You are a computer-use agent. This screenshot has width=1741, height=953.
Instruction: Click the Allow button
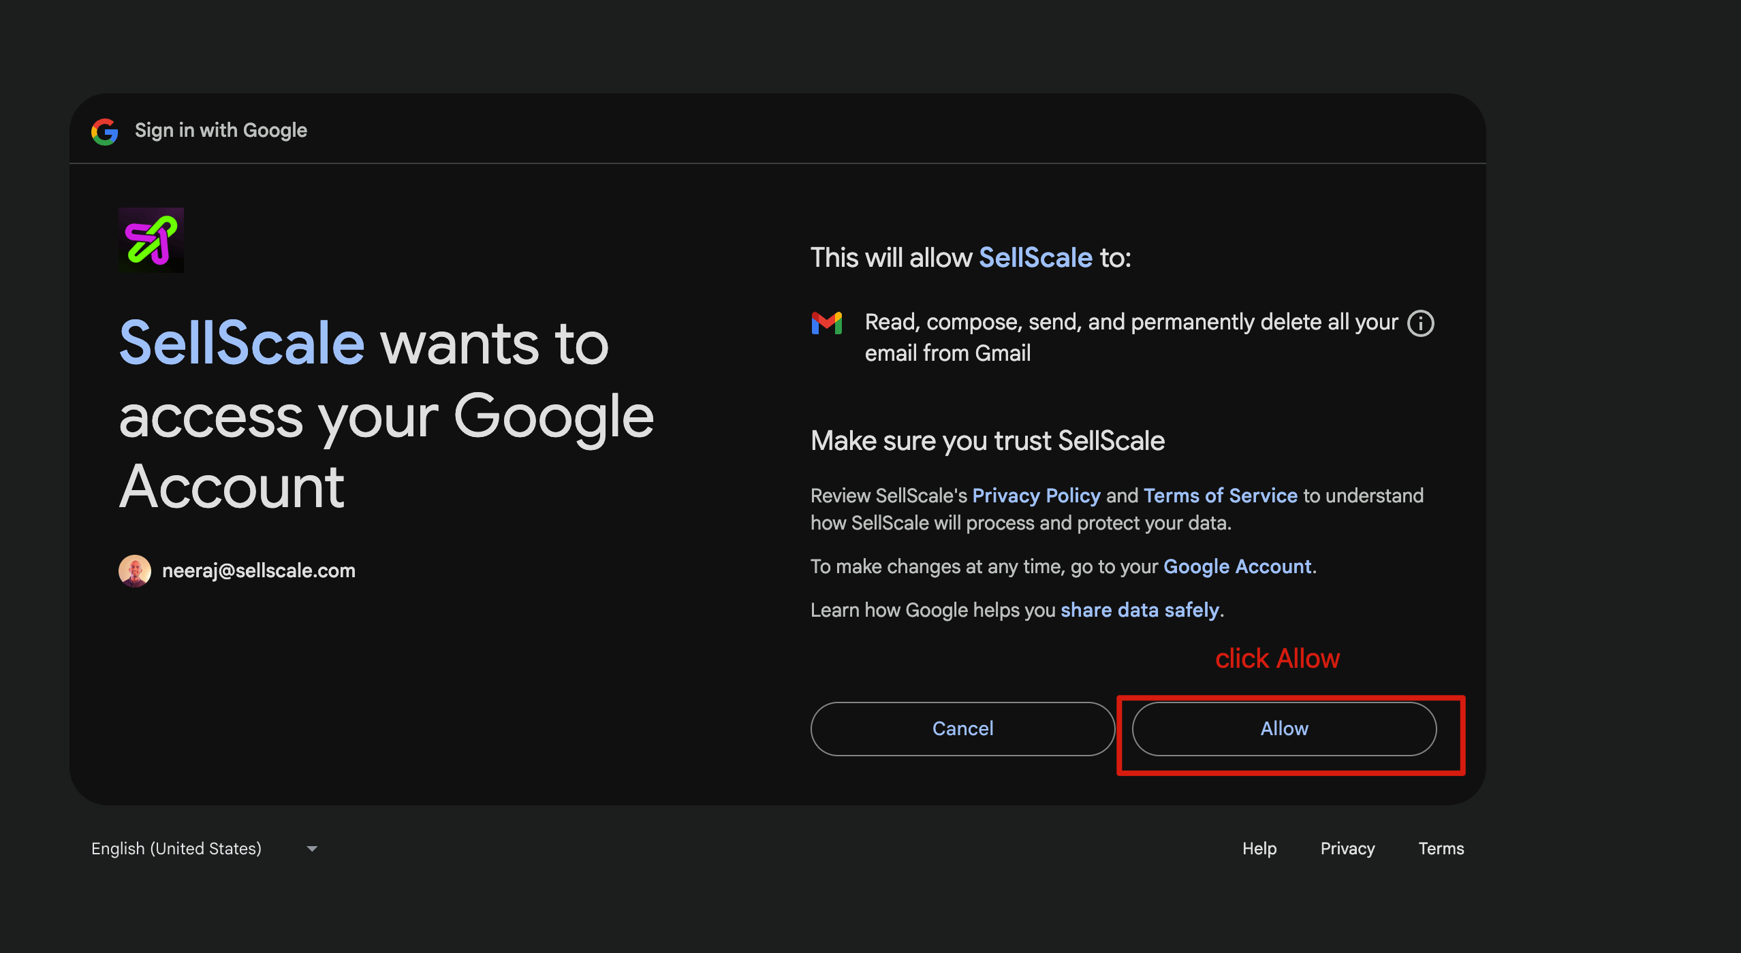click(x=1284, y=728)
